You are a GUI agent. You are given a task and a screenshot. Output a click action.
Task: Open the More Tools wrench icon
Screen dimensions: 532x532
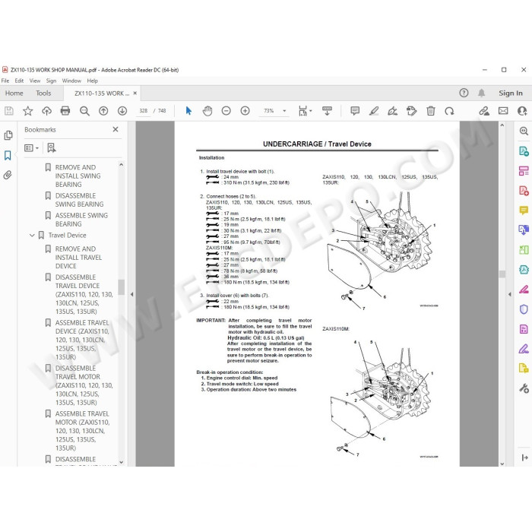click(x=524, y=388)
